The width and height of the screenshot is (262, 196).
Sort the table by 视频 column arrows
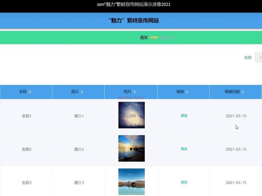187,92
